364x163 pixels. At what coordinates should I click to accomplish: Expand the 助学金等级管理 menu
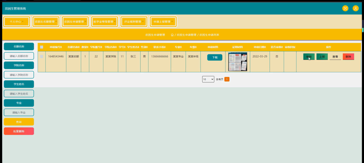click(x=104, y=22)
